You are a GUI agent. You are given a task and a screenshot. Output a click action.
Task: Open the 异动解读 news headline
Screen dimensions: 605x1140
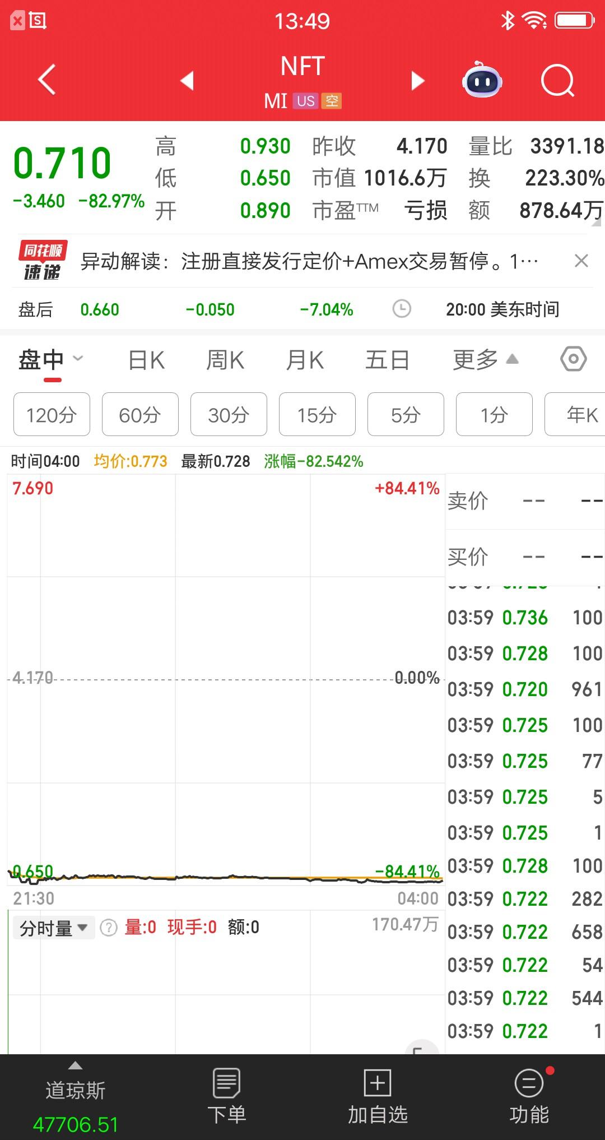pos(309,261)
